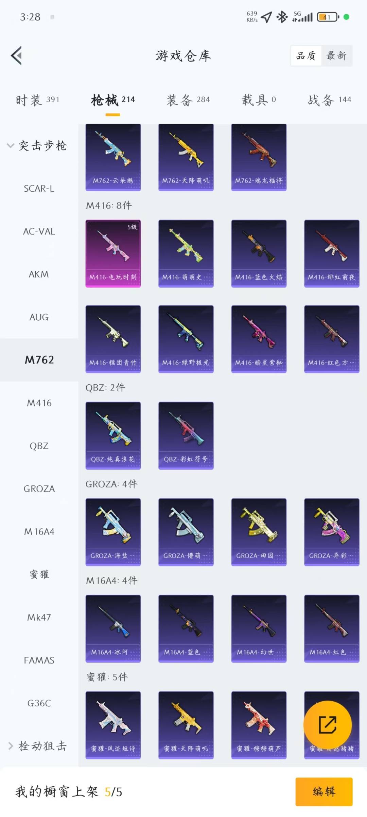Open the M416-电玩时刻 level 5 skin
This screenshot has width=367, height=817.
coord(113,254)
